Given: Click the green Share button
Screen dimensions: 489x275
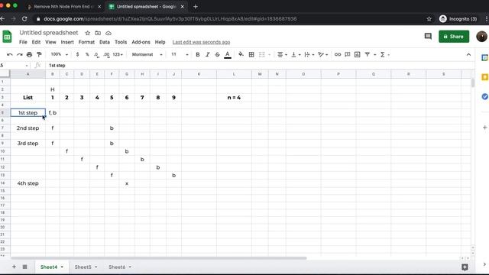Looking at the screenshot, I should click(x=454, y=37).
